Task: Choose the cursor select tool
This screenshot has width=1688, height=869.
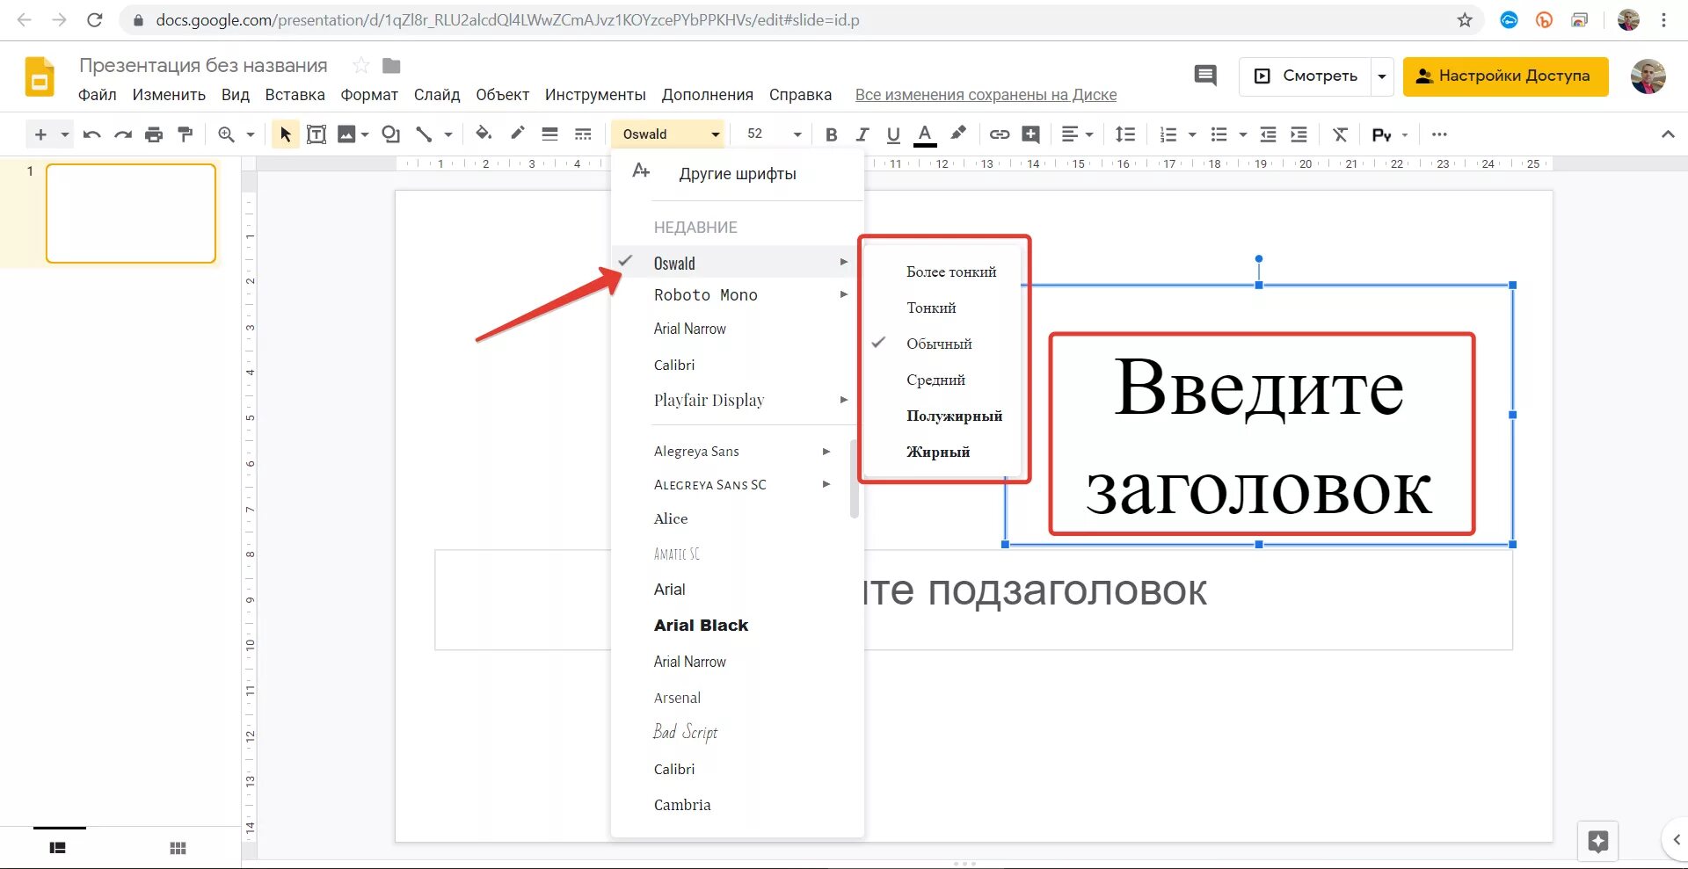Action: click(x=285, y=134)
